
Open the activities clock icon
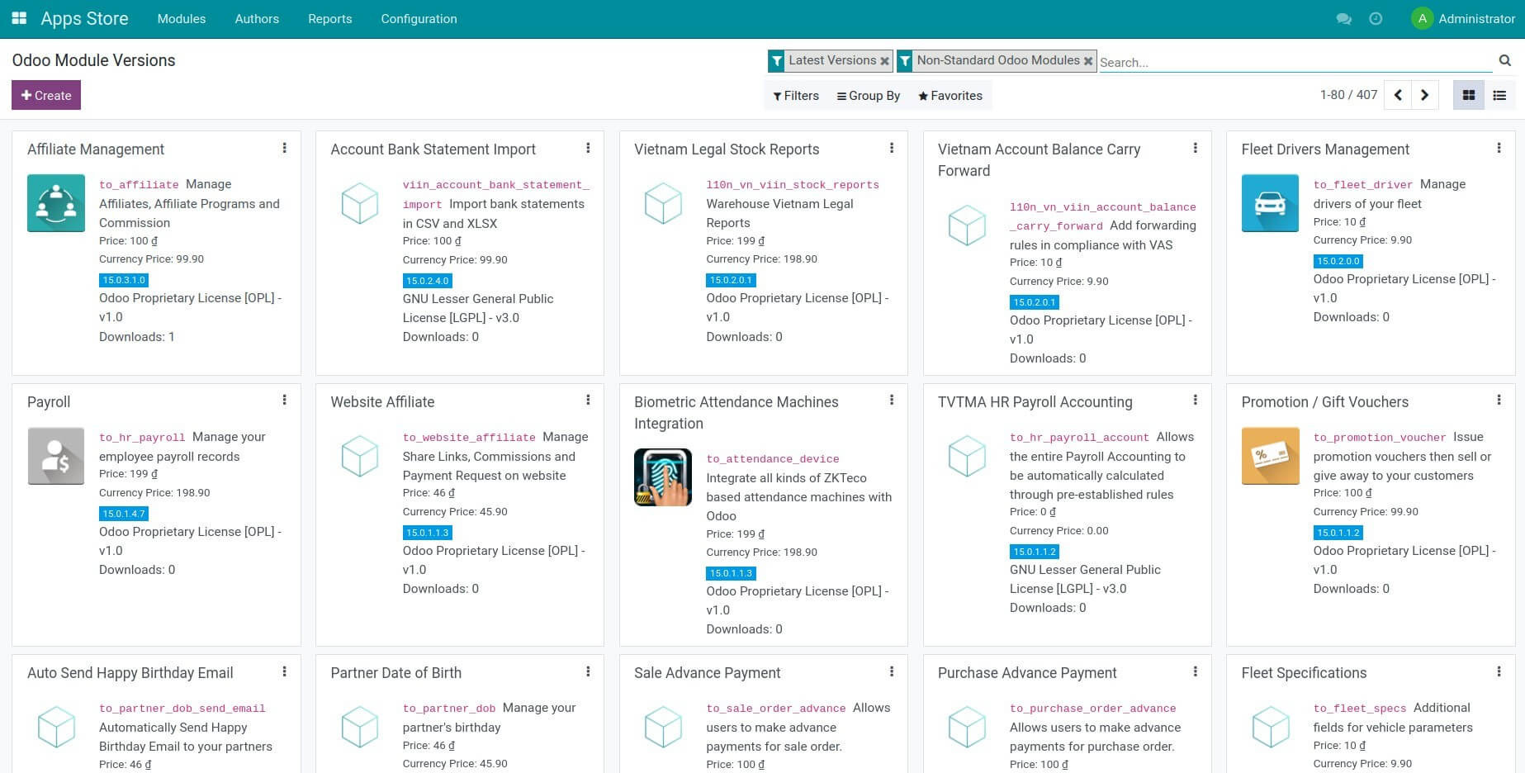coord(1376,18)
